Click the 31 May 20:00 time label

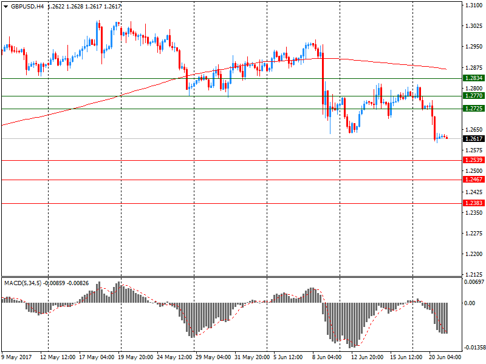coord(252,357)
